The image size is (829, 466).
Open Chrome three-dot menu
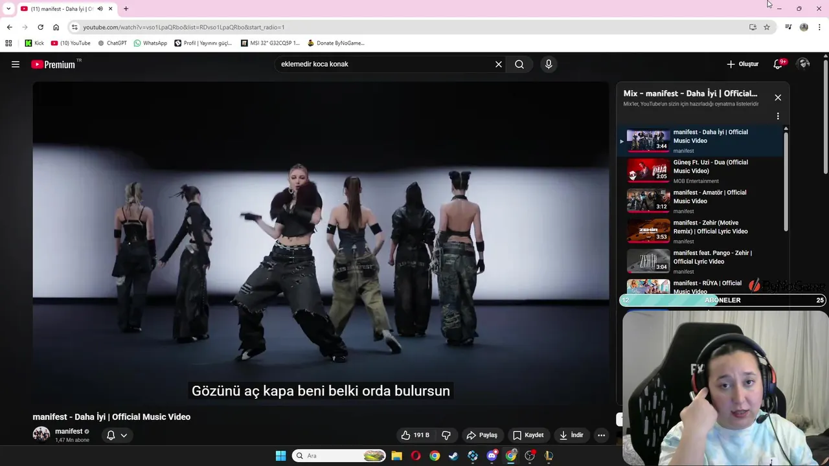819,27
